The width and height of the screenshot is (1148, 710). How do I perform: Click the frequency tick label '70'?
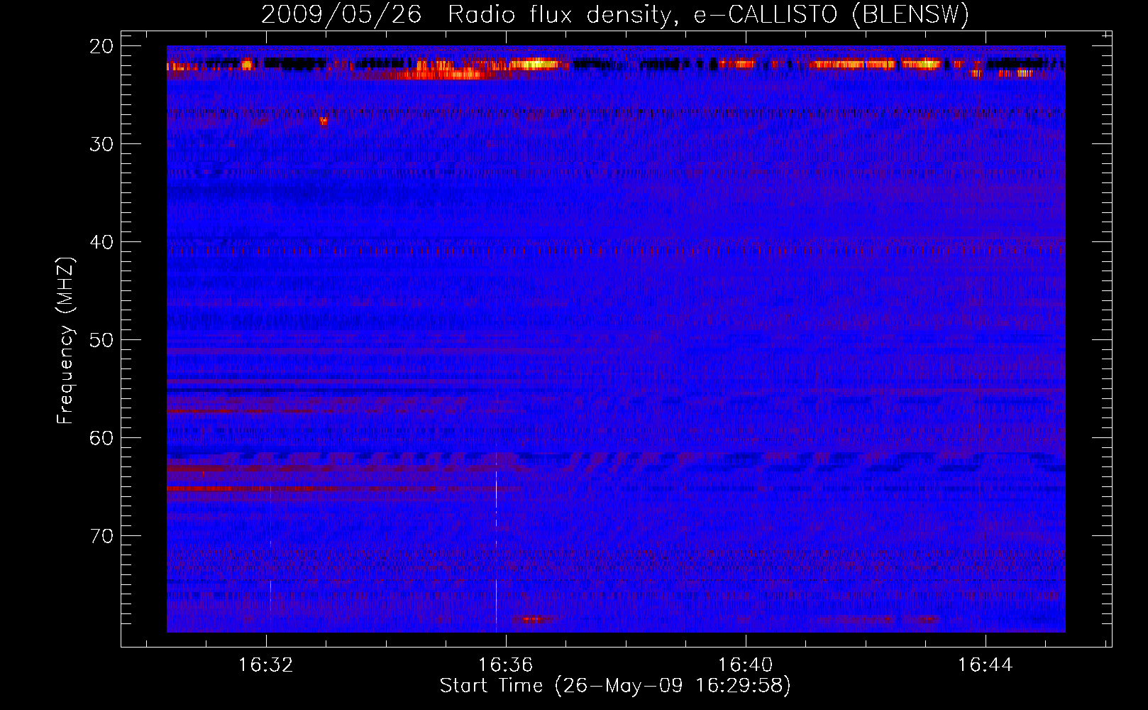pos(103,536)
